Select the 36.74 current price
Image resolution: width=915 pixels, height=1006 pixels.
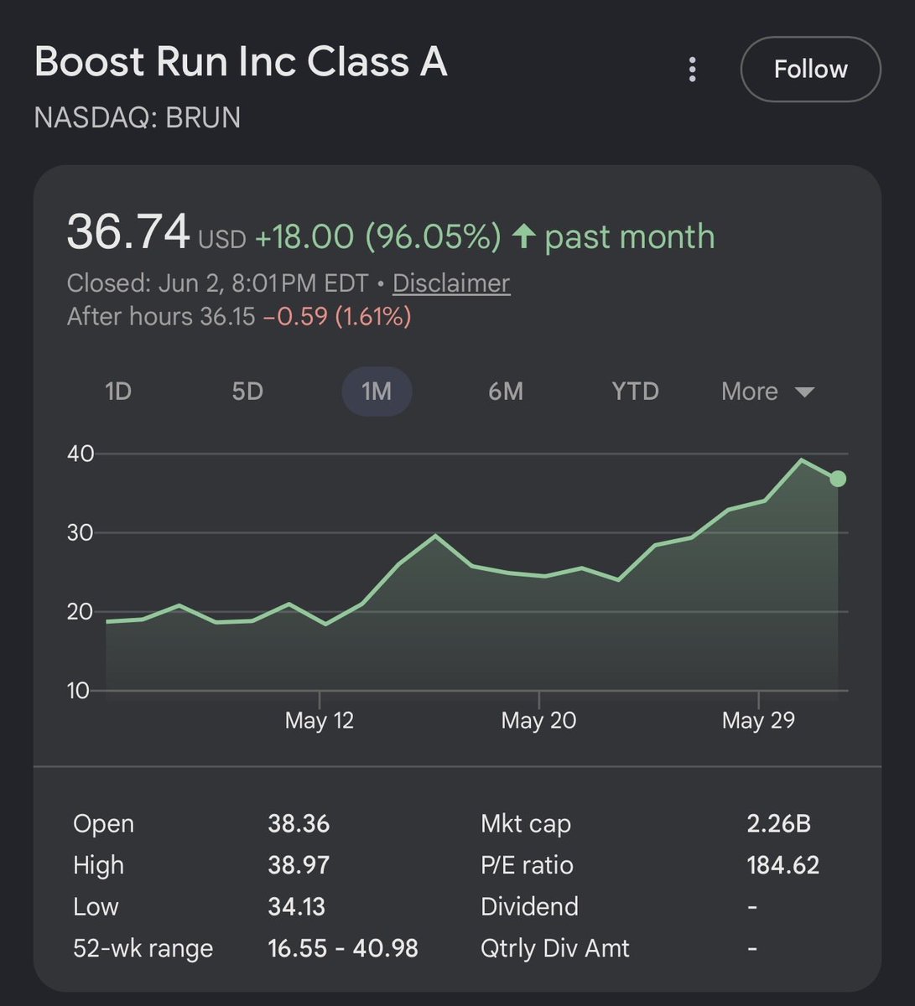coord(128,231)
